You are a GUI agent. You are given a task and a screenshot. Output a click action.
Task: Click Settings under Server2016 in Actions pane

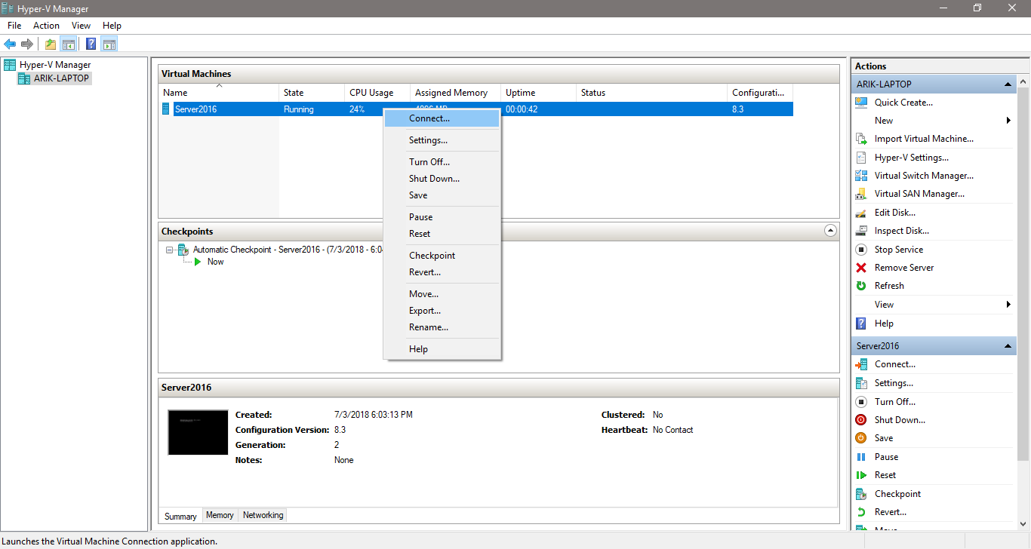click(894, 383)
